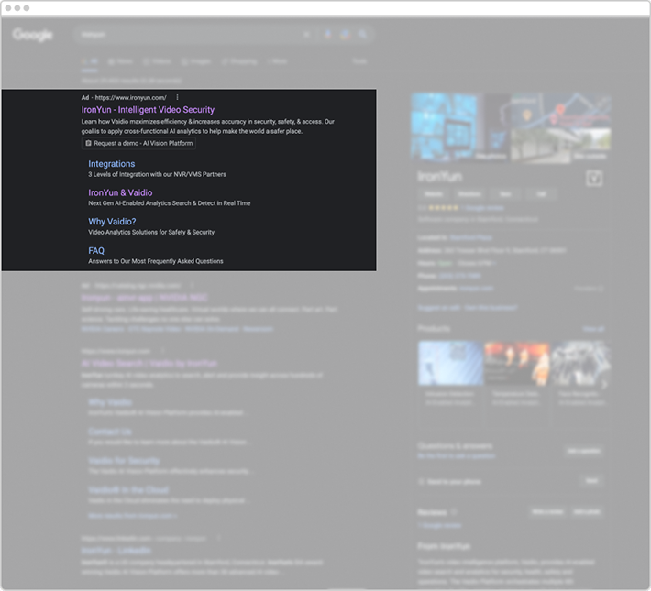Open the map thumbnail in knowledge panel

pyautogui.click(x=560, y=111)
